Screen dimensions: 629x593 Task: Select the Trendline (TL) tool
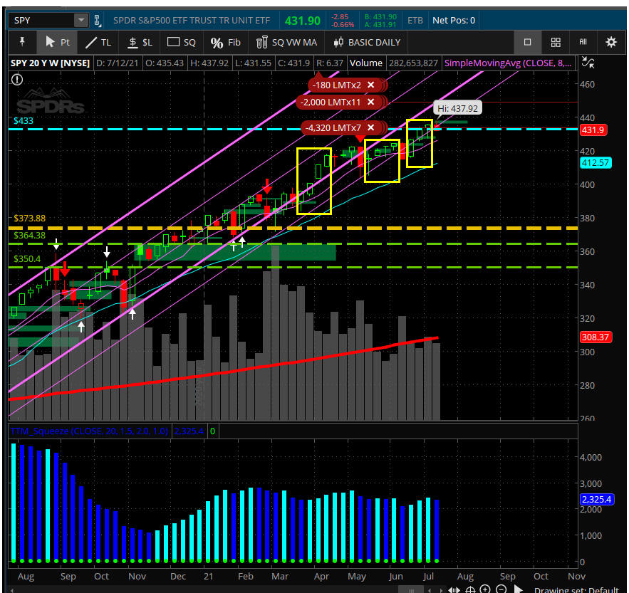tap(98, 42)
